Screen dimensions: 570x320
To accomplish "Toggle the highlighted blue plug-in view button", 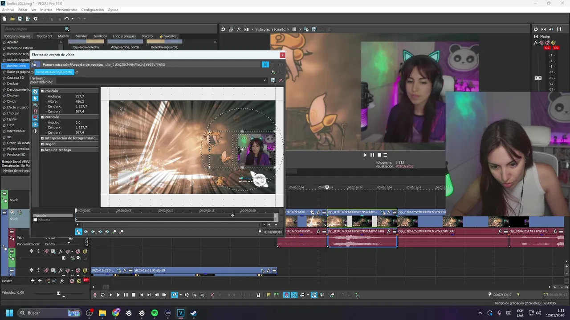I will (265, 64).
